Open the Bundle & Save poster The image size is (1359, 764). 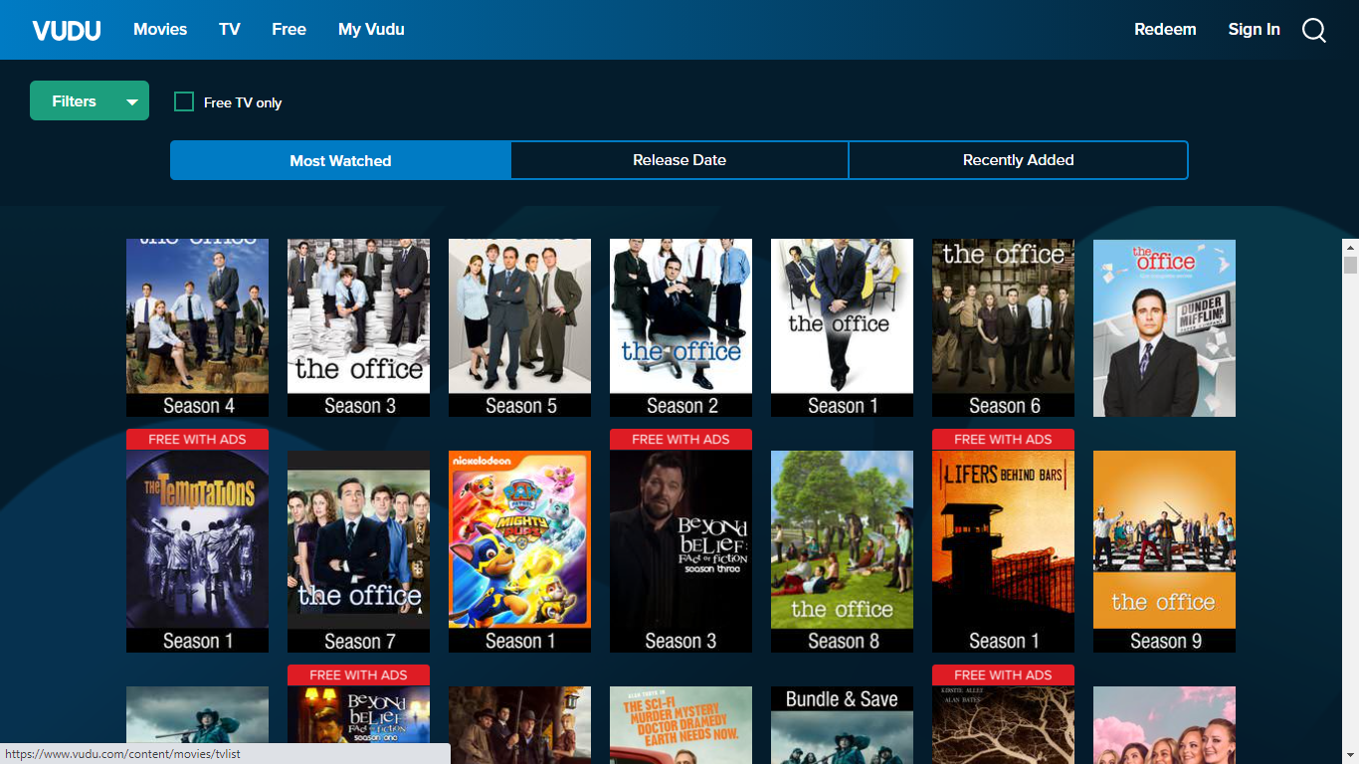842,725
